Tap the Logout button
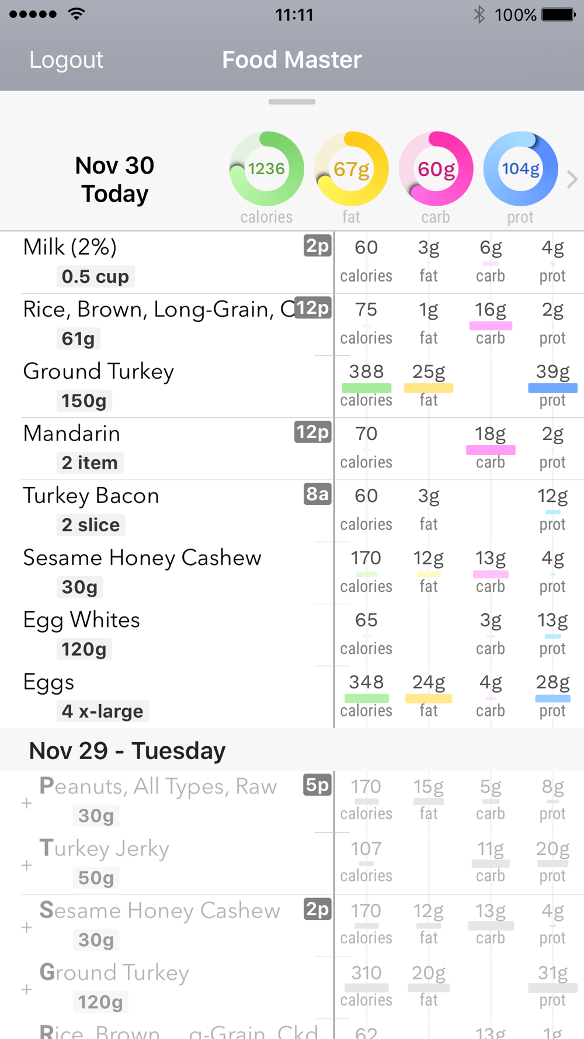 pos(66,60)
